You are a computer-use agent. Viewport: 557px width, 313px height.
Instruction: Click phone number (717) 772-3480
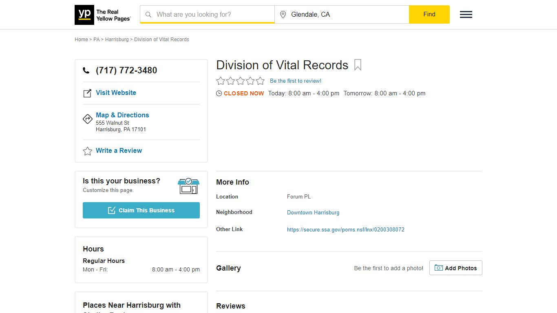tap(126, 70)
